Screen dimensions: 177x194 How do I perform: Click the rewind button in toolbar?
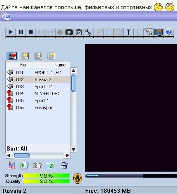click(x=40, y=32)
